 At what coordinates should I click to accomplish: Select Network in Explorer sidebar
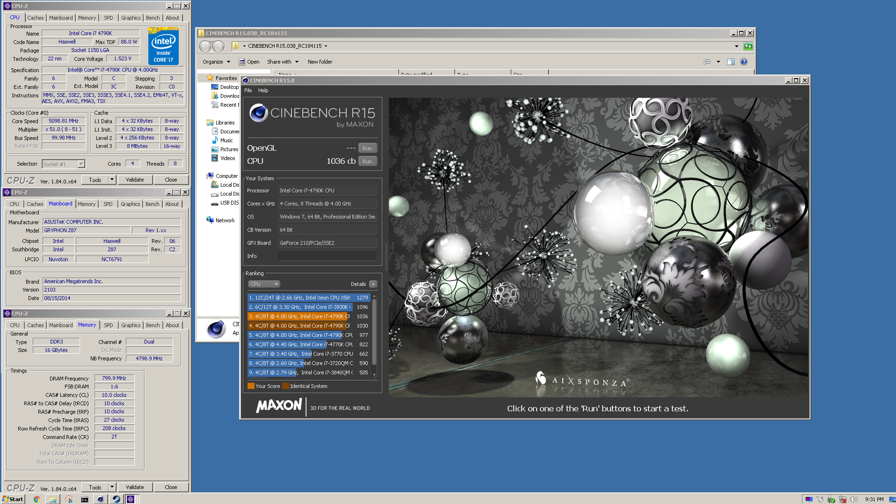[220, 220]
